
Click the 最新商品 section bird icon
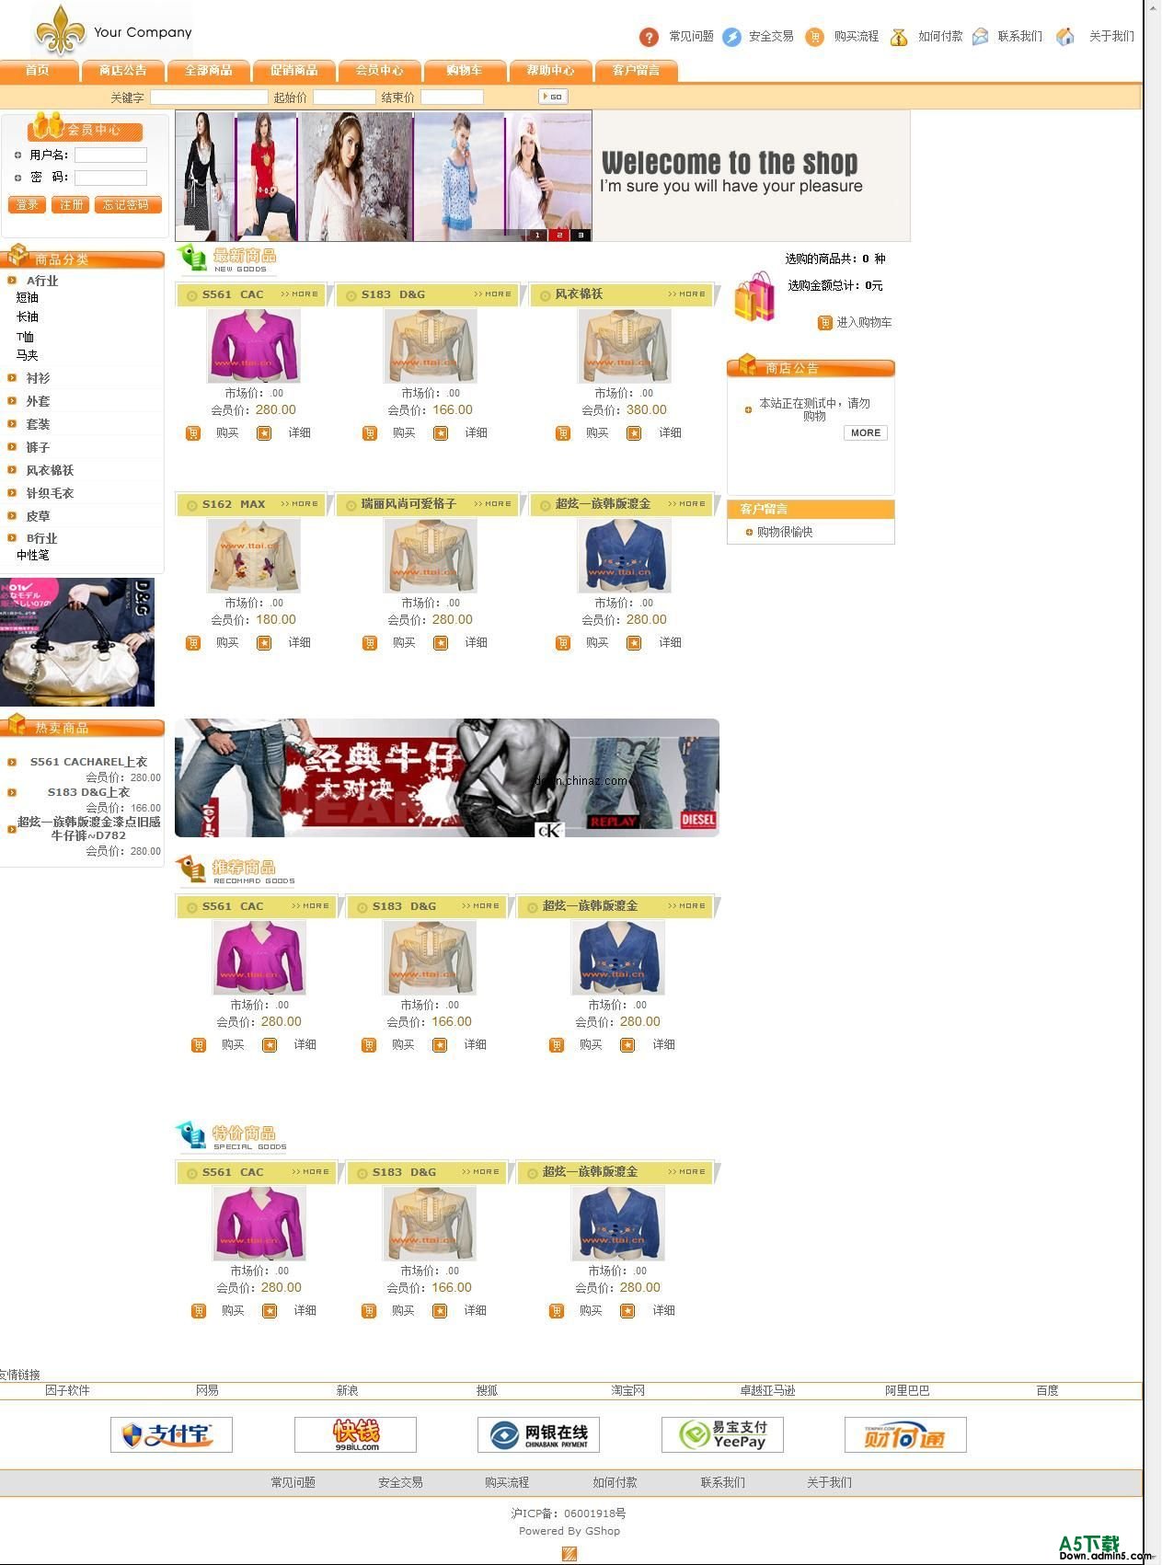(x=192, y=259)
